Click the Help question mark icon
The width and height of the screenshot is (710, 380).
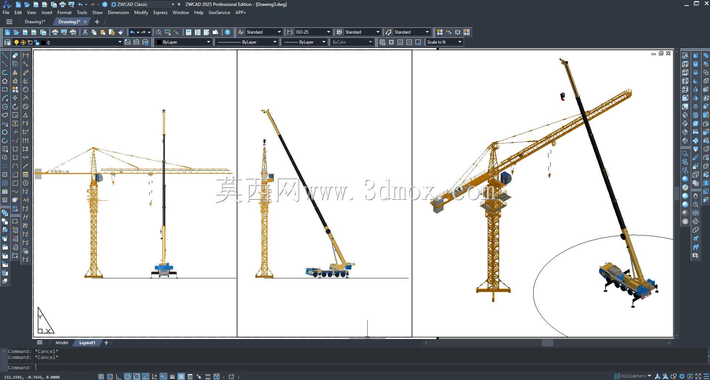click(228, 32)
